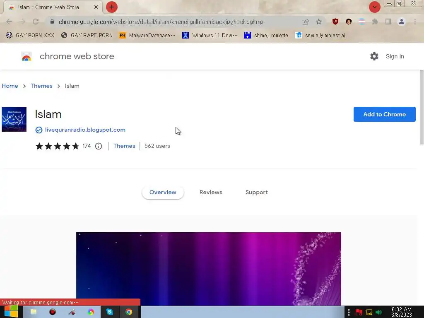Click the Islam breadcrumb text

(x=72, y=86)
